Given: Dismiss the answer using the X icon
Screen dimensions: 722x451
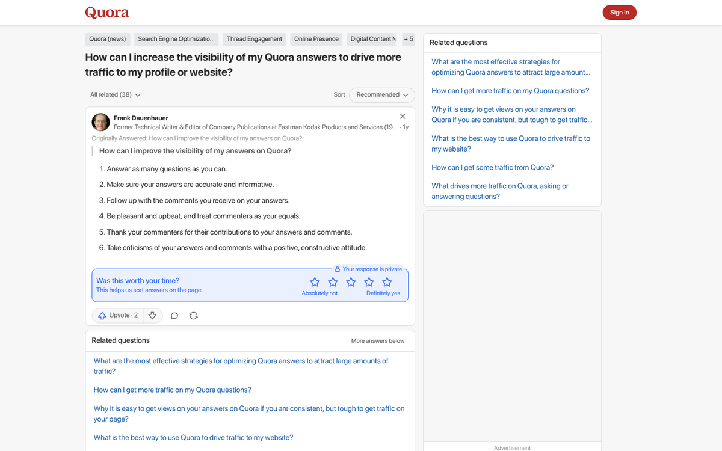Looking at the screenshot, I should click(x=403, y=116).
